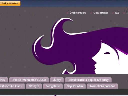Switch to the Fotogalerie tab

point(53,86)
